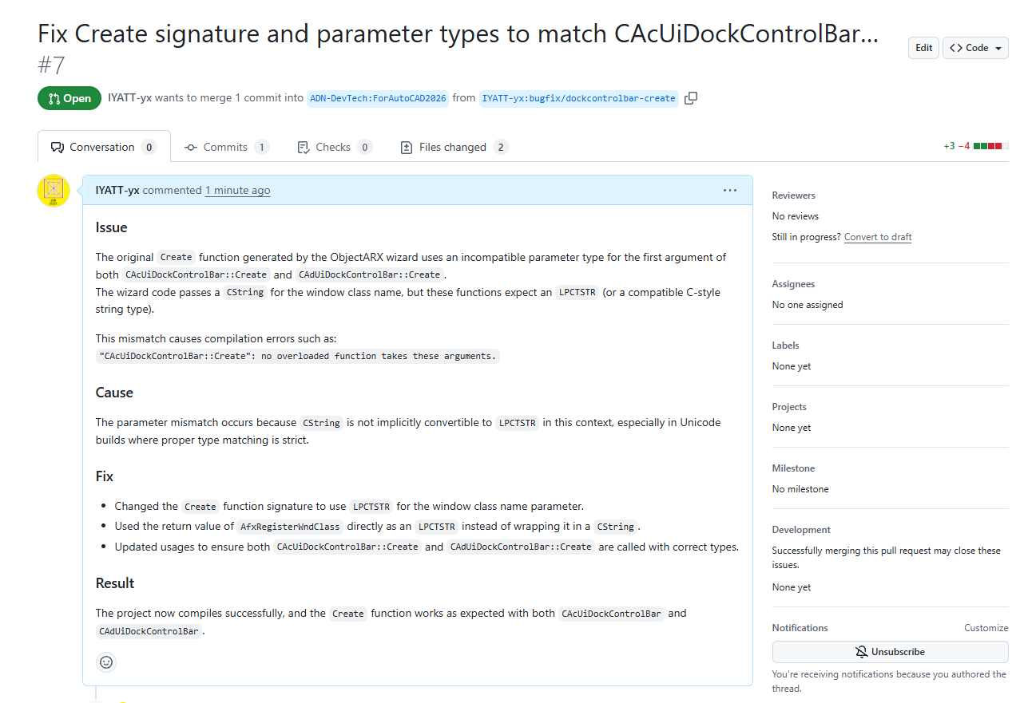The height and width of the screenshot is (703, 1024).
Task: Copy the head branch name icon
Action: point(691,98)
